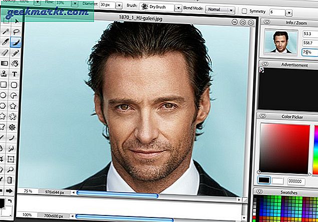
Task: Click the horizontal scrollbar thumb of 1870_1_HJ-galeri.jpg
Action: [117, 194]
